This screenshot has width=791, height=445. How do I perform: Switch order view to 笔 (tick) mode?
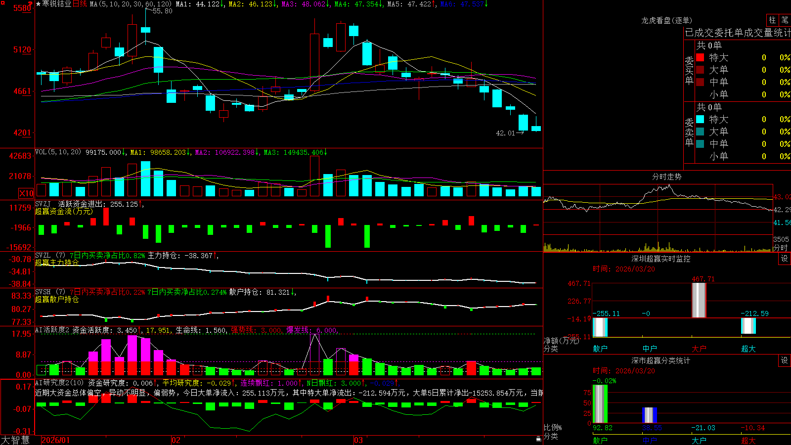(x=785, y=20)
